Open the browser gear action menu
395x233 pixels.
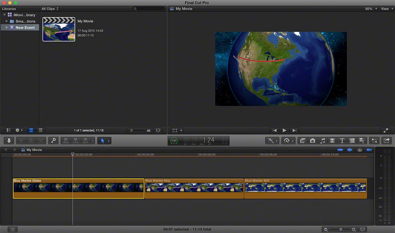click(19, 130)
